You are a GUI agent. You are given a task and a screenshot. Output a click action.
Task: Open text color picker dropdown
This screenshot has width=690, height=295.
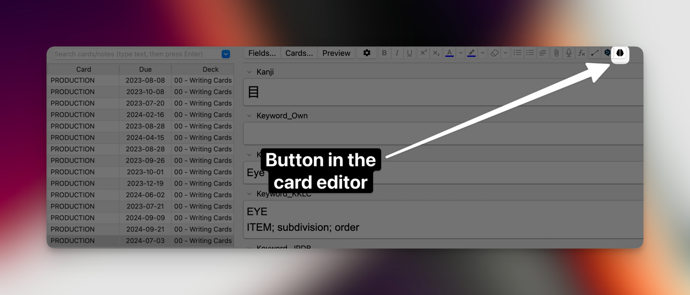pyautogui.click(x=461, y=53)
